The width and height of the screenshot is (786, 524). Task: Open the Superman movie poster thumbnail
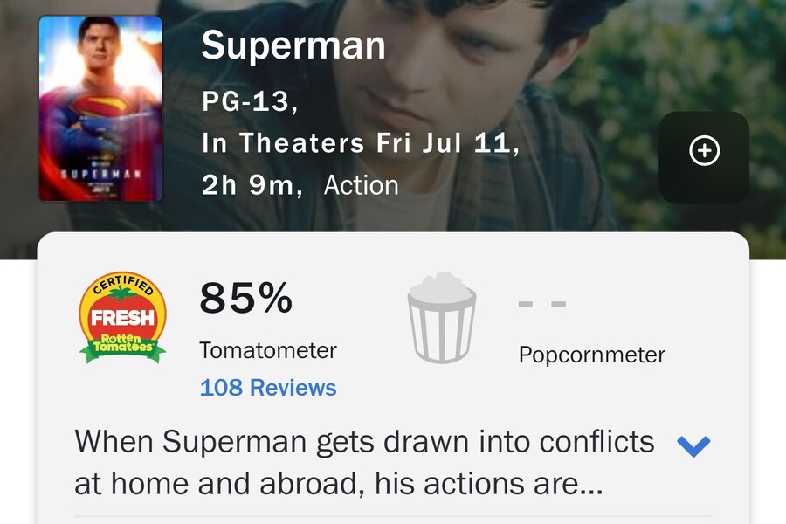100,108
